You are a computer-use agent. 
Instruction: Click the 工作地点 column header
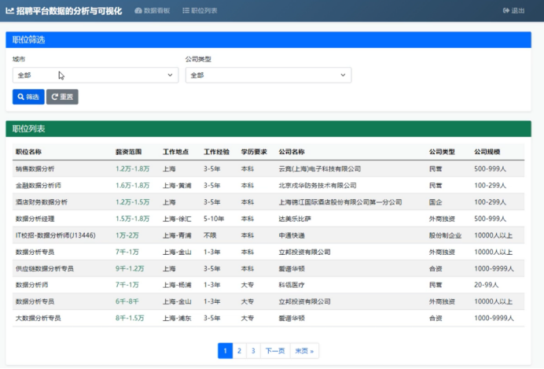click(175, 152)
